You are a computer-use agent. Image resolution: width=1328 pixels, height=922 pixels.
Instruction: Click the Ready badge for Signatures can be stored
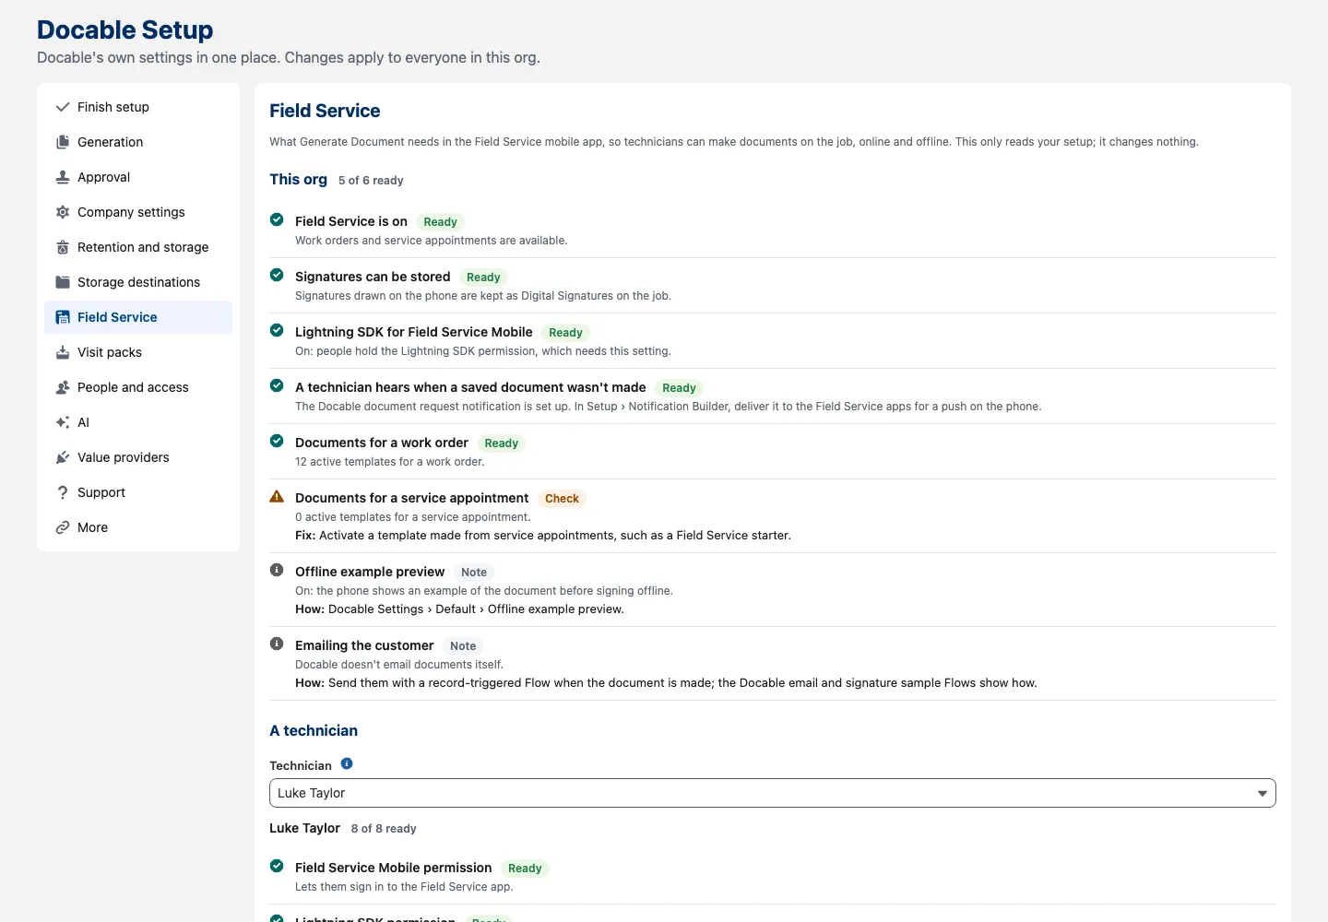[x=483, y=278]
